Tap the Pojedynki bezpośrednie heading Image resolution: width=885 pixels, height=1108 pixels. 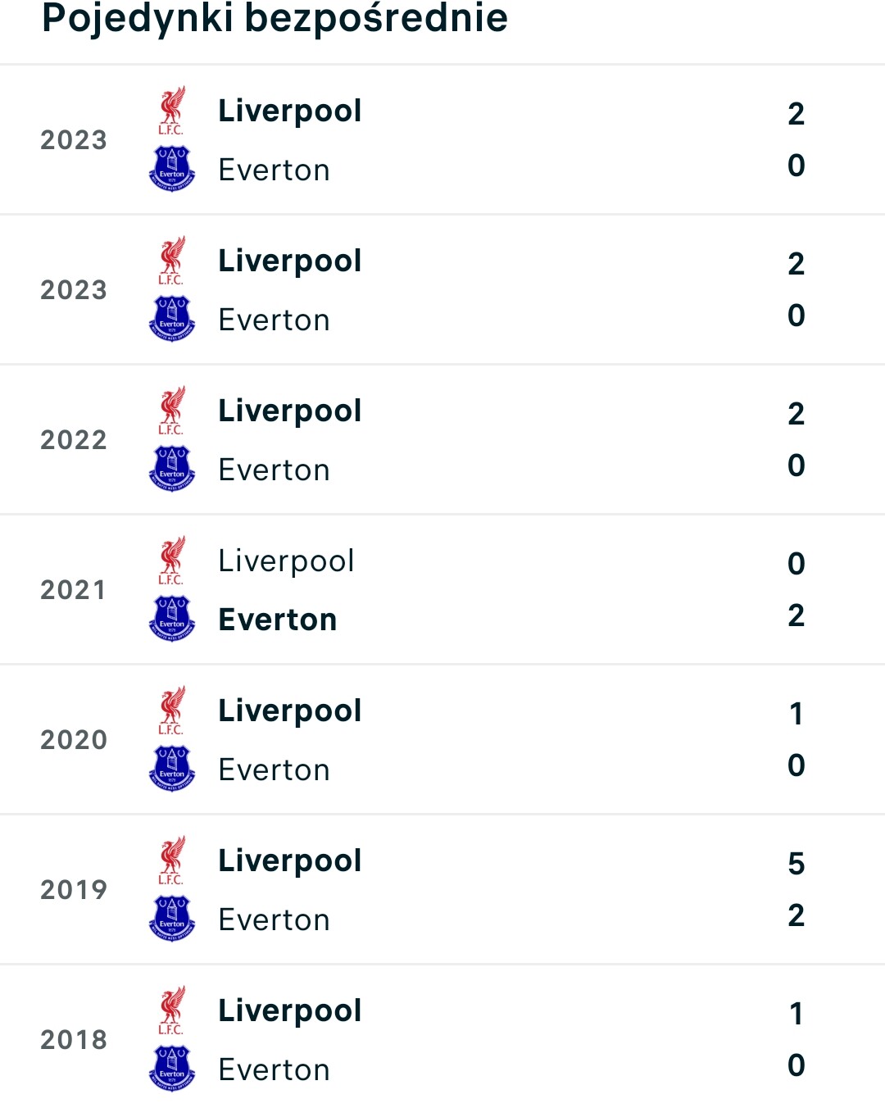click(x=275, y=18)
